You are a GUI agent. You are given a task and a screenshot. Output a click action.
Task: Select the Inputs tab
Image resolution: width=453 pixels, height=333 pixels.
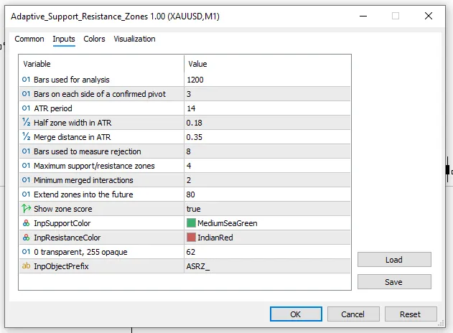(64, 39)
